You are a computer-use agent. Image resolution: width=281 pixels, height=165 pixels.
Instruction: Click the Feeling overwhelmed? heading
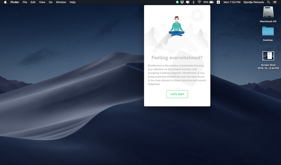tap(177, 58)
